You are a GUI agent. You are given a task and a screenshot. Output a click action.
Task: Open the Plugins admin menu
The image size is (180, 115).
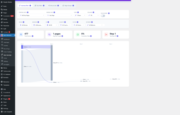[x=5, y=99]
